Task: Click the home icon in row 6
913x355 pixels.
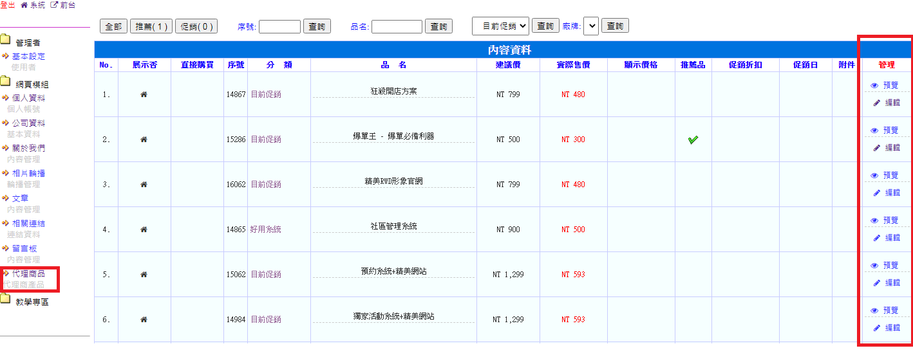Action: click(144, 320)
